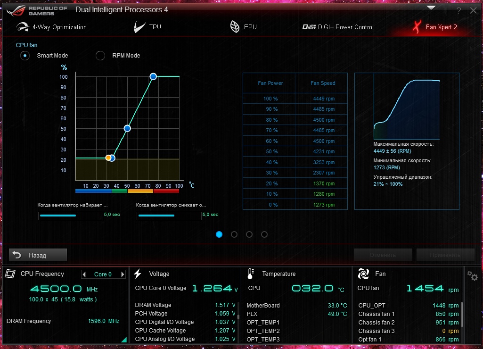
Task: Click the Fan panel spinning fan icon
Action: coord(363,274)
